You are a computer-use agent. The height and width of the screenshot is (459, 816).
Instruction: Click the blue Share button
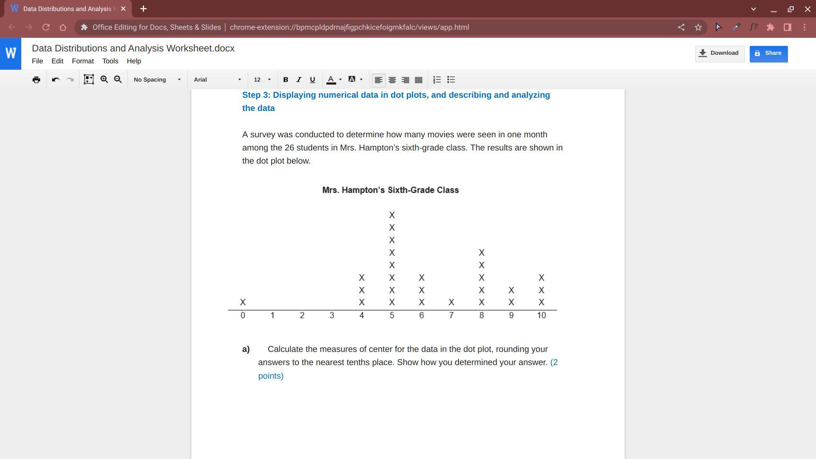(768, 54)
